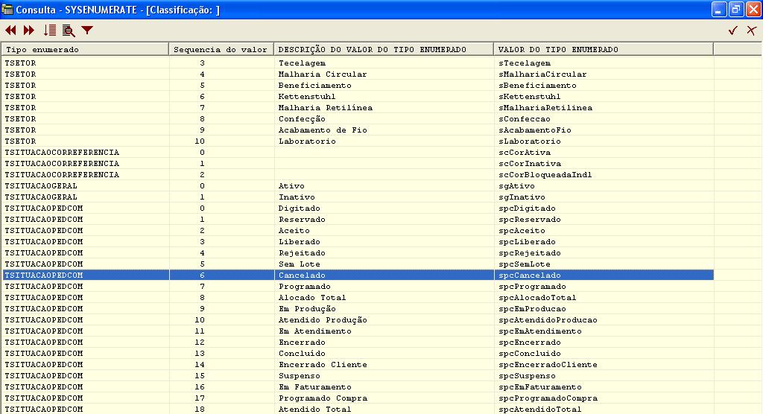The width and height of the screenshot is (763, 414).
Task: Click the 'Tipo enumerado' column header
Action: (x=84, y=49)
